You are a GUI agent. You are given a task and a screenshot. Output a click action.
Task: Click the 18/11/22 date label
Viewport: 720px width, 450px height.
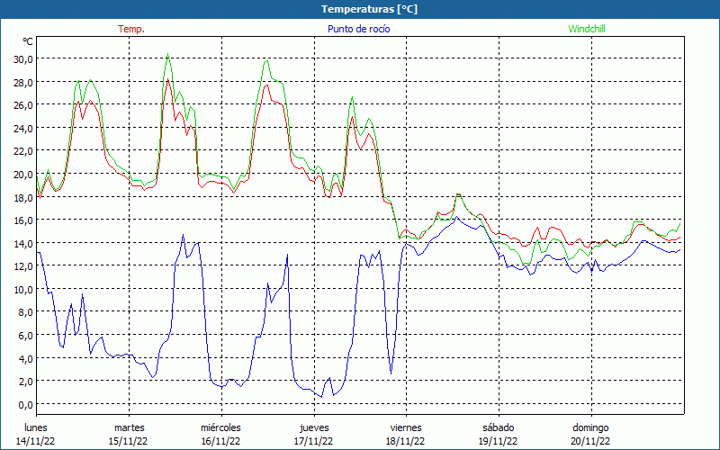coord(406,441)
